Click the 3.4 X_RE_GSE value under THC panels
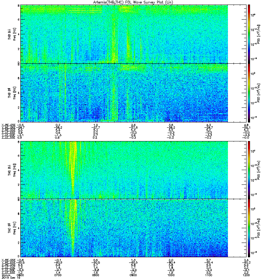 [246, 260]
